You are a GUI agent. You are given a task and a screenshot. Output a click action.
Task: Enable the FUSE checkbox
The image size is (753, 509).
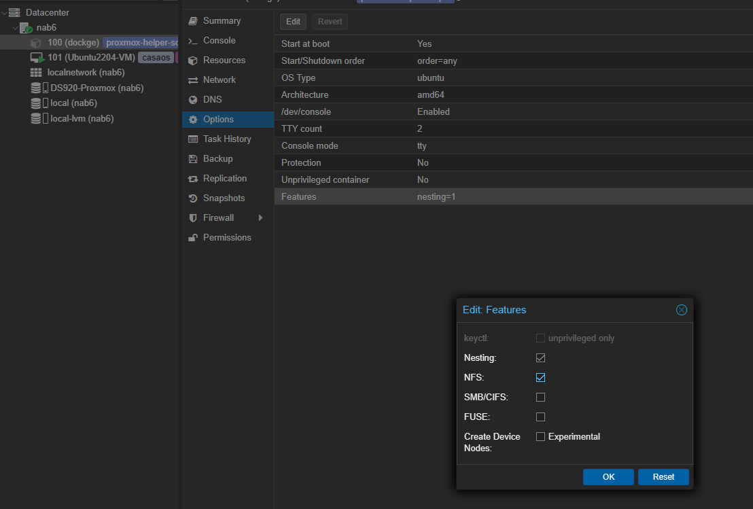540,417
